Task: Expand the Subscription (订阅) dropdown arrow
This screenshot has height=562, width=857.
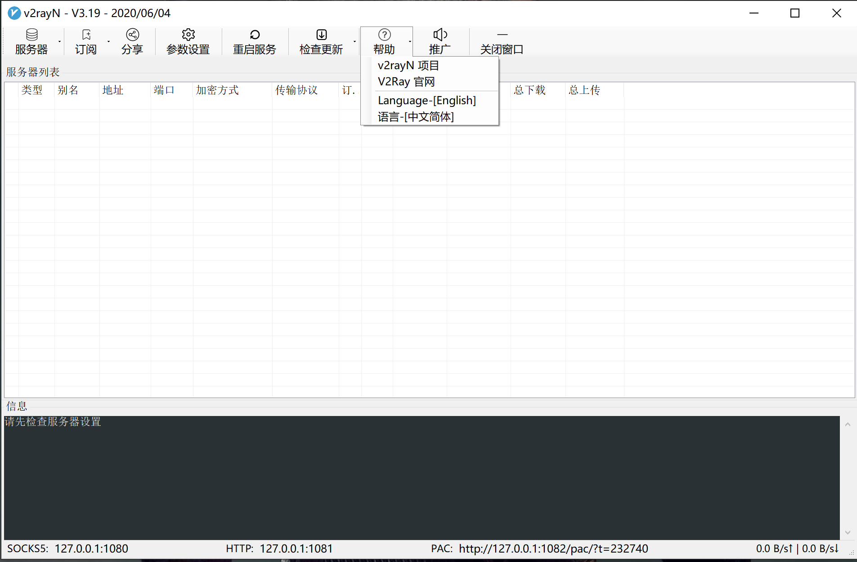Action: pyautogui.click(x=108, y=42)
